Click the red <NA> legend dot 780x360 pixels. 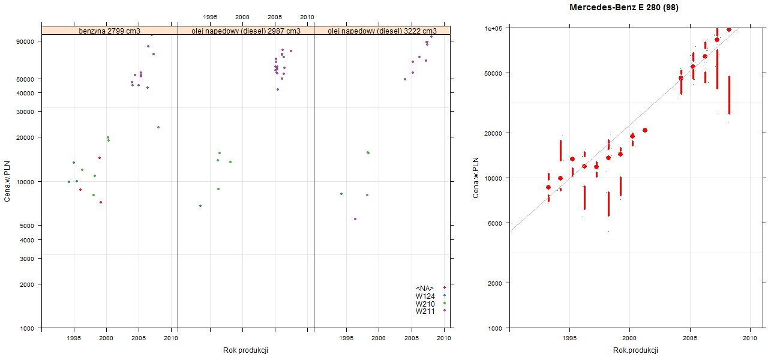(x=444, y=288)
